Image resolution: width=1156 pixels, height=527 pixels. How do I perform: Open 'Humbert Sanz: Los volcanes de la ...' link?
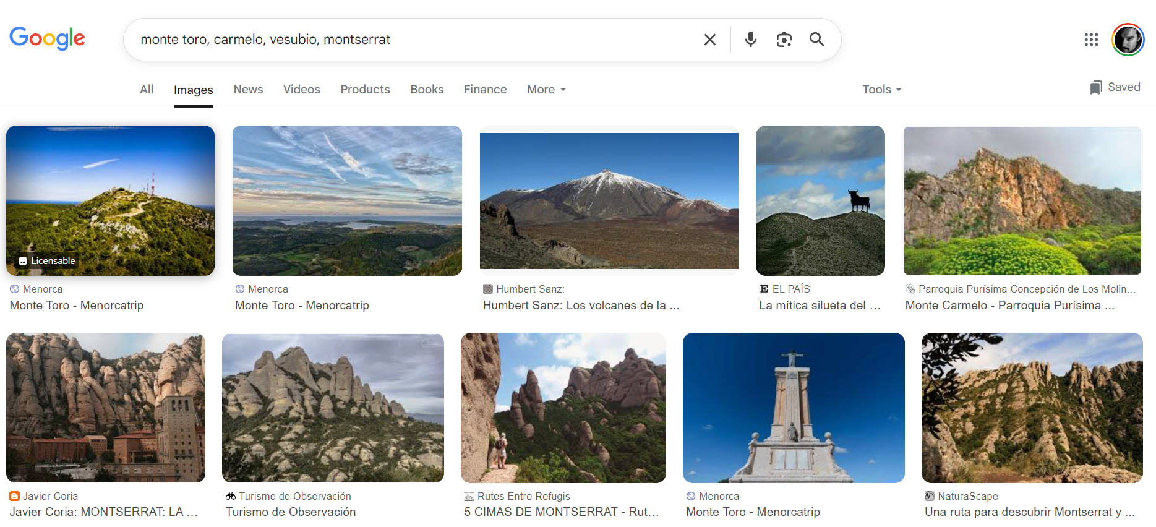tap(581, 305)
